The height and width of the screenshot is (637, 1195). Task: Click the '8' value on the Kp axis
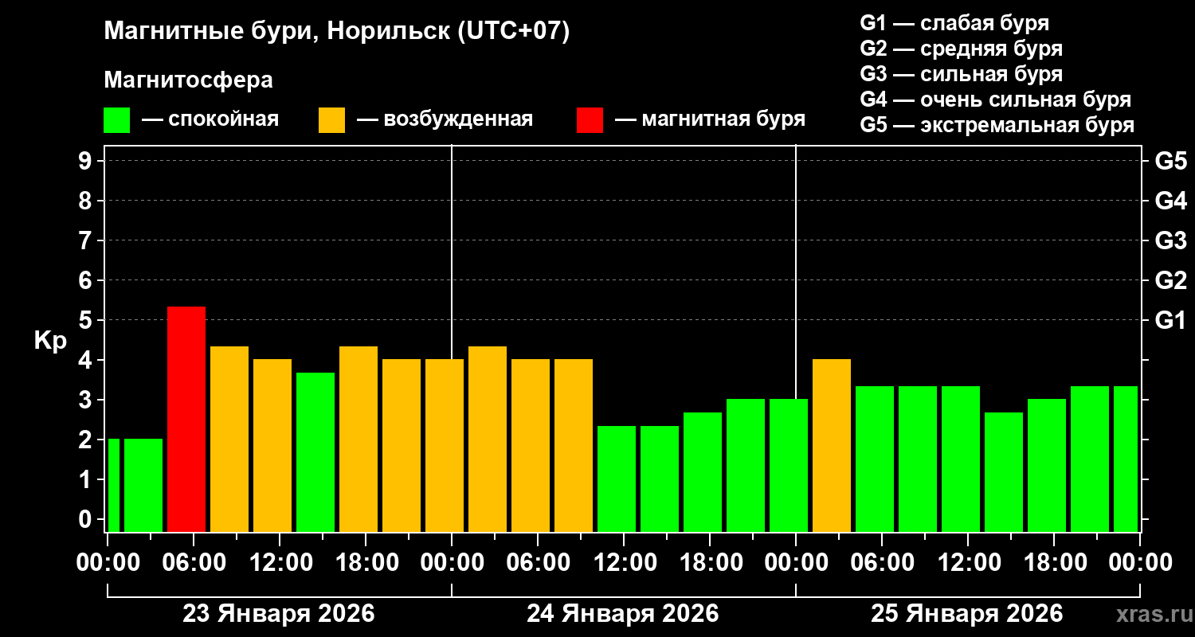[87, 201]
